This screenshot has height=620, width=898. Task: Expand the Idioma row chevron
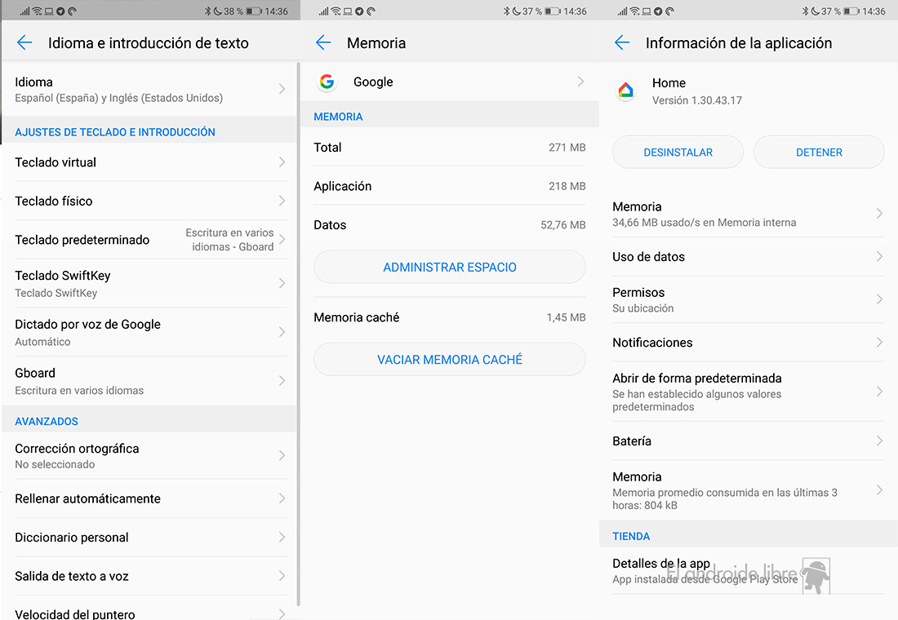[282, 89]
